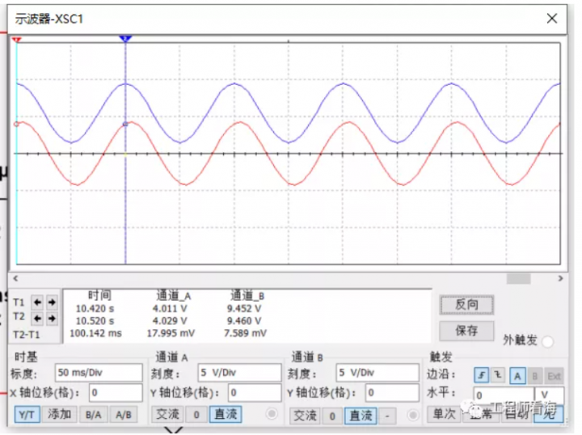Viewport: 582px width, 435px height.
Task: Shift cursor T2 right with its arrow
Action: [52, 319]
